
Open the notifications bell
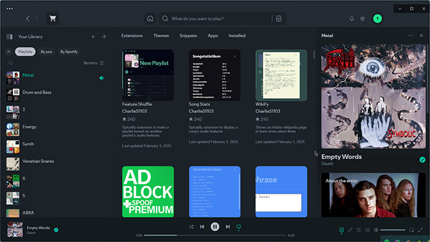pos(352,19)
